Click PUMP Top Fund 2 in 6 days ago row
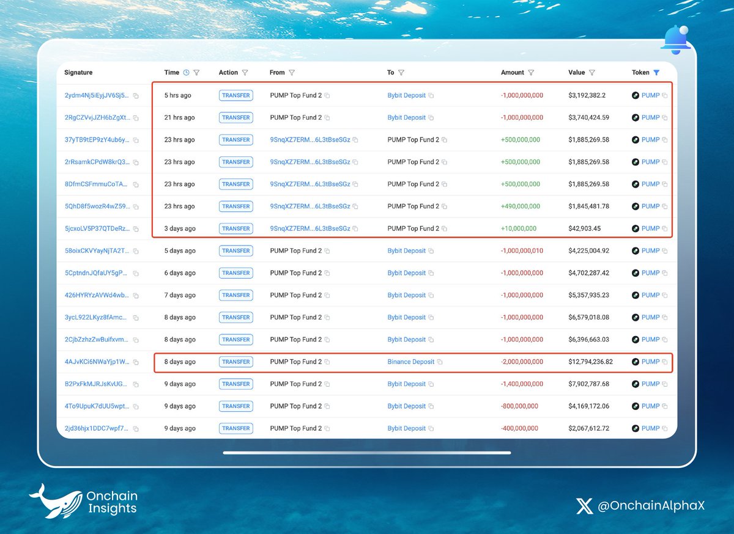 [x=296, y=273]
